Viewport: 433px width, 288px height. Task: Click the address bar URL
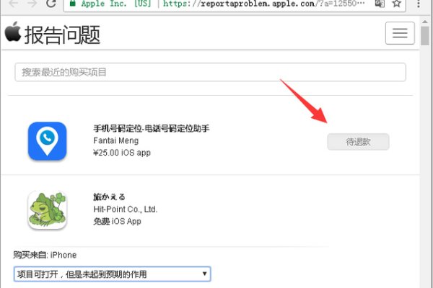coord(263,4)
